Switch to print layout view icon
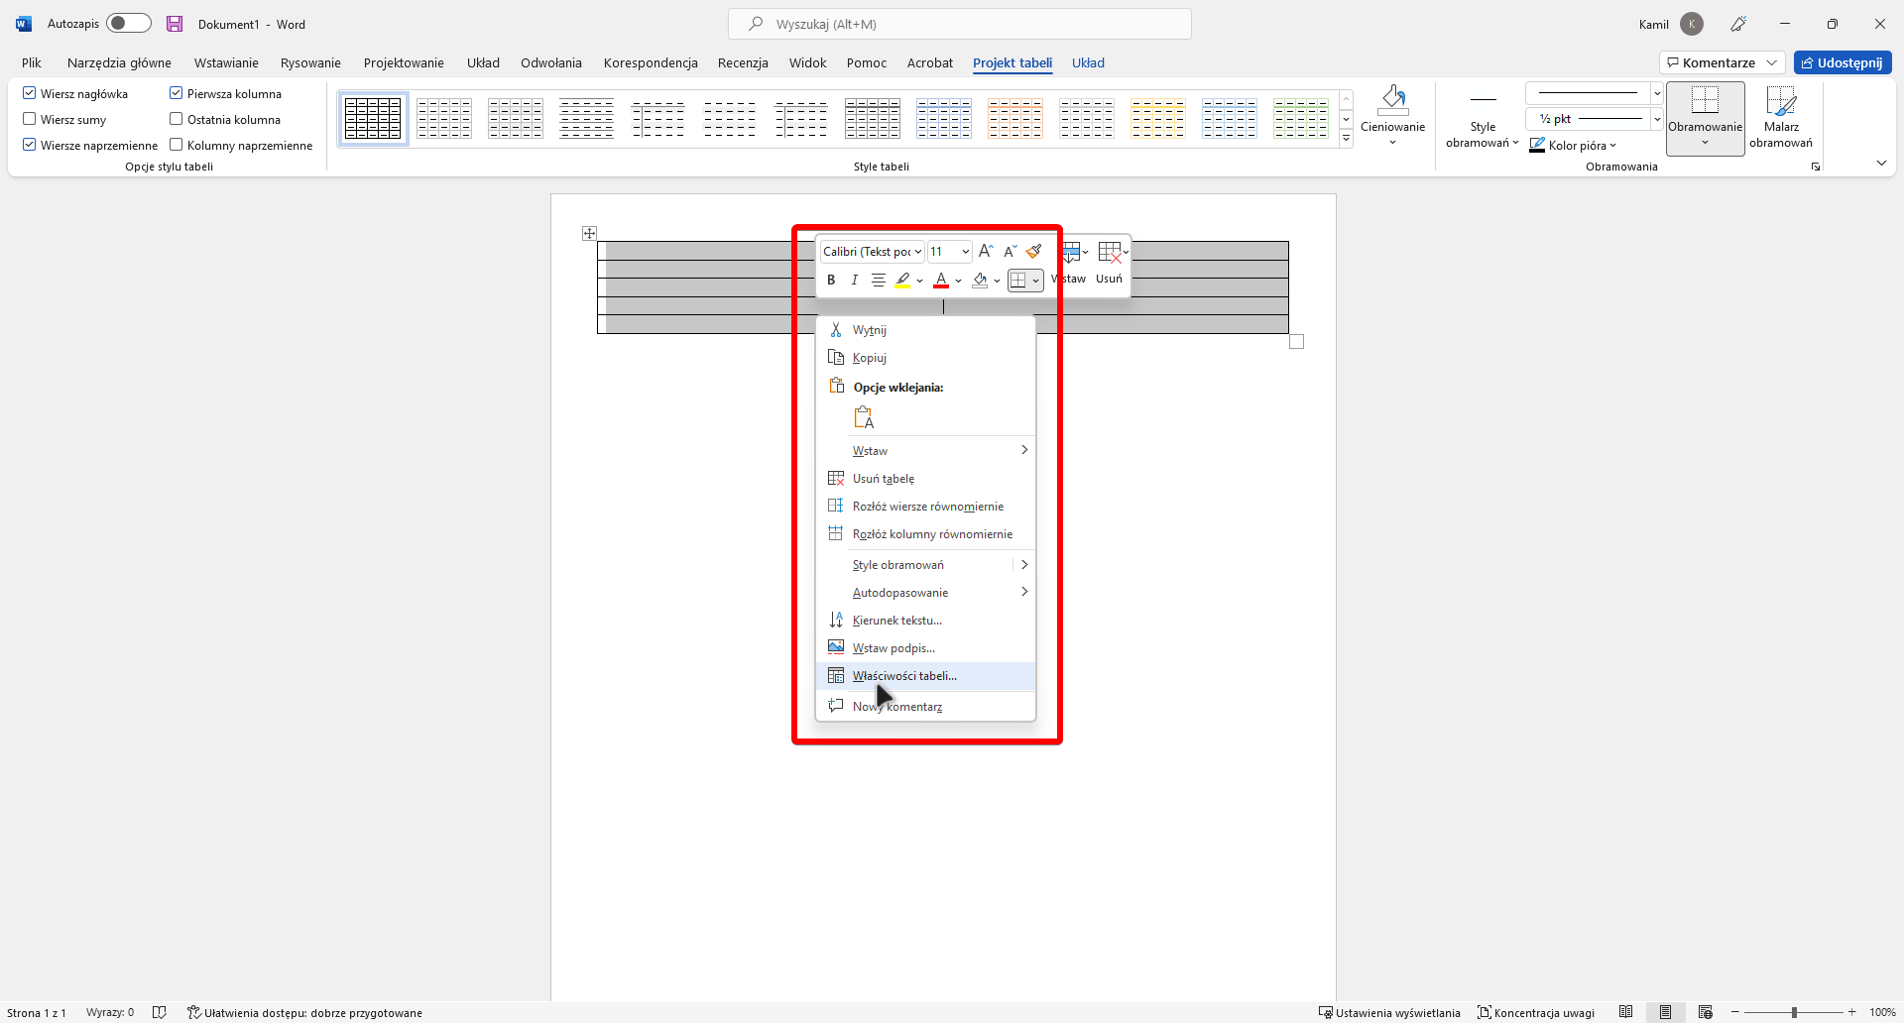 1665,1012
